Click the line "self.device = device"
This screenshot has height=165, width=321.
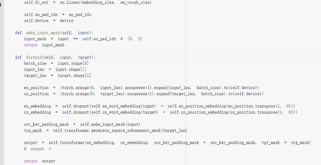(x=49, y=21)
